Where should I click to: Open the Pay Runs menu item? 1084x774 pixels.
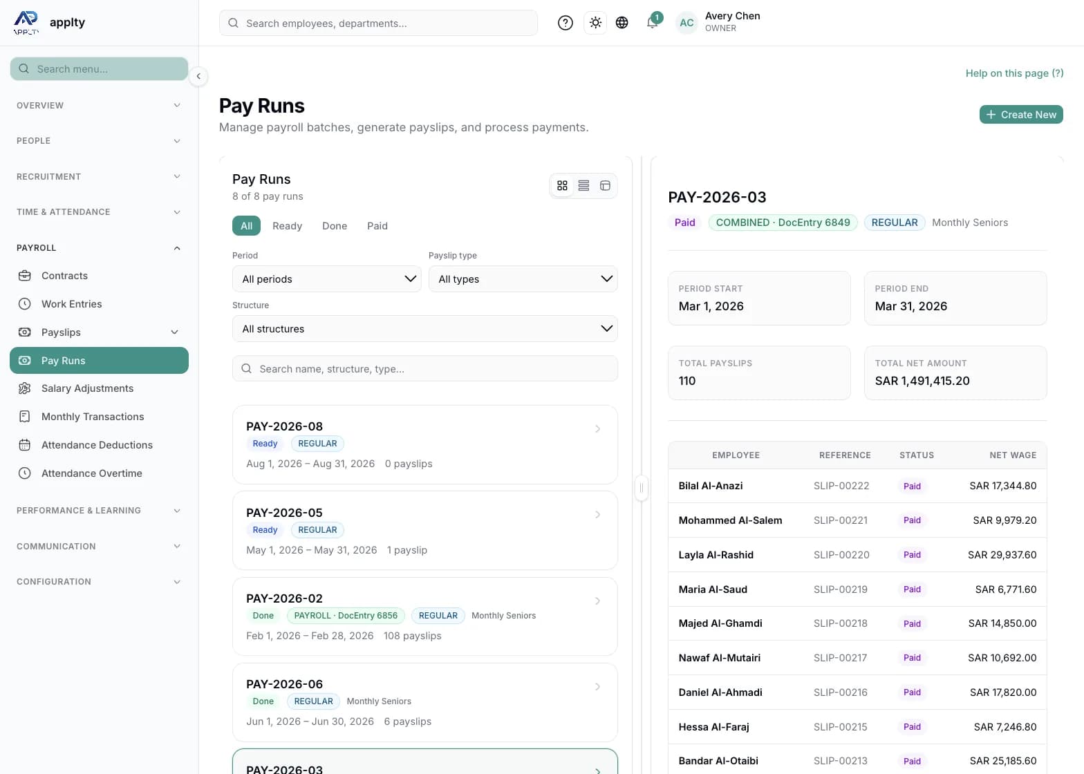(x=99, y=361)
